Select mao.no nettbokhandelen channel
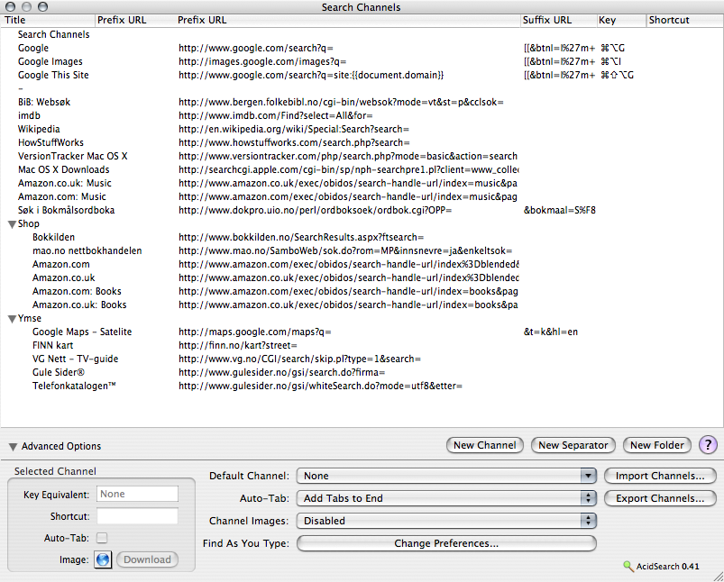The image size is (724, 582). [87, 250]
